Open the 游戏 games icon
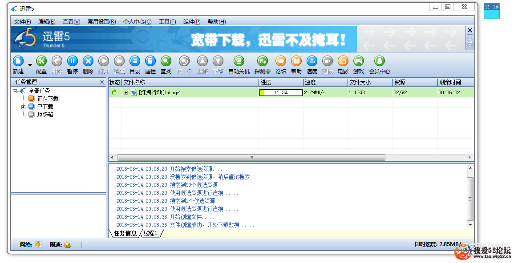This screenshot has height=263, width=514. click(359, 61)
